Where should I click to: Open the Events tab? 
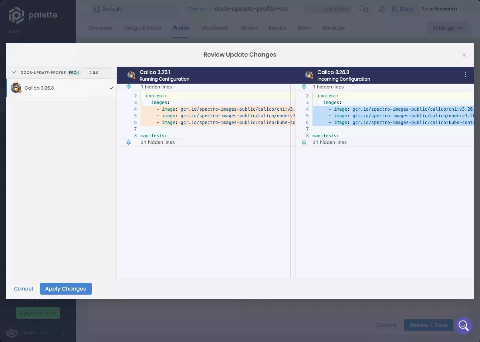click(x=277, y=28)
